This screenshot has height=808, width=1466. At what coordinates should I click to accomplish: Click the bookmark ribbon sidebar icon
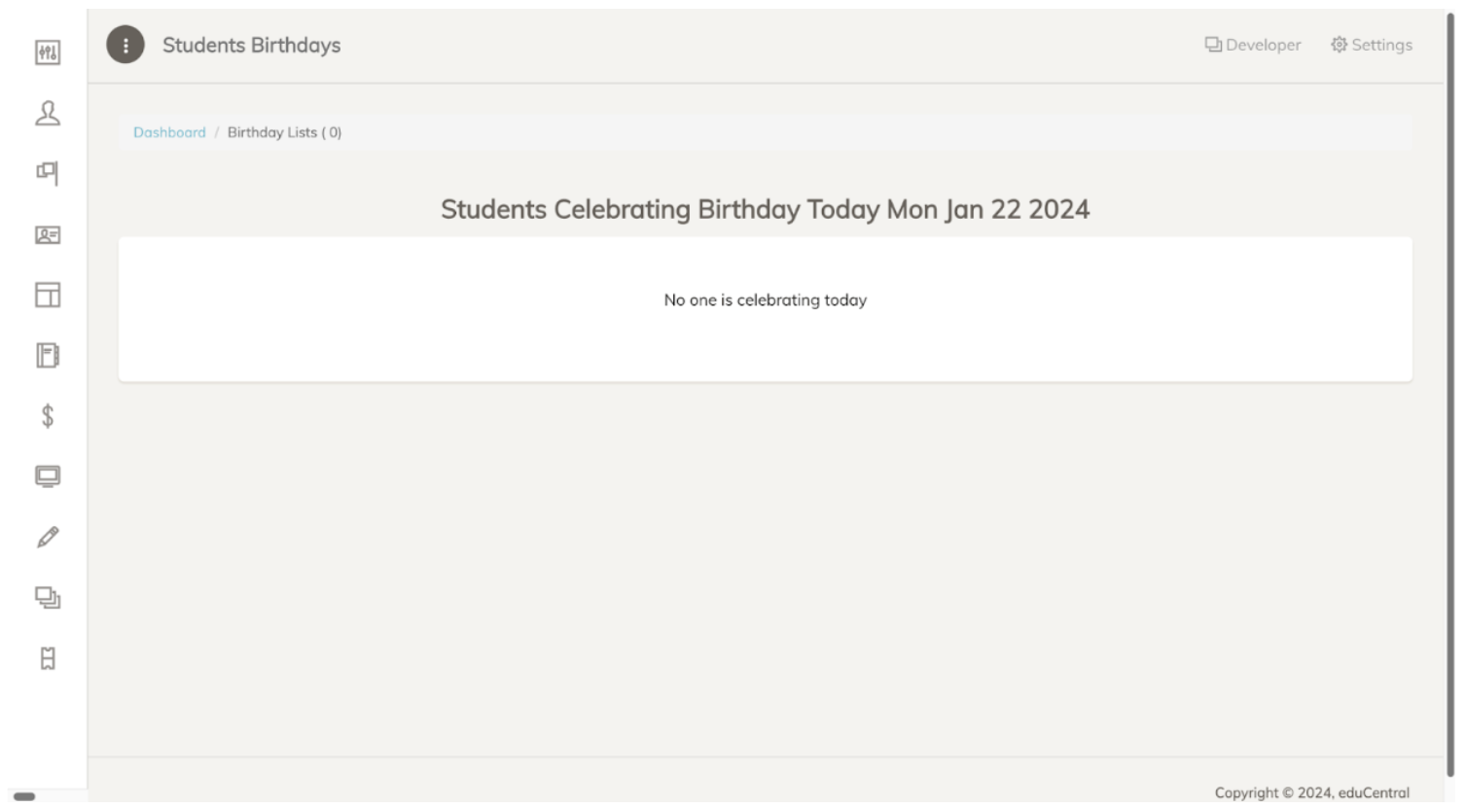(48, 658)
